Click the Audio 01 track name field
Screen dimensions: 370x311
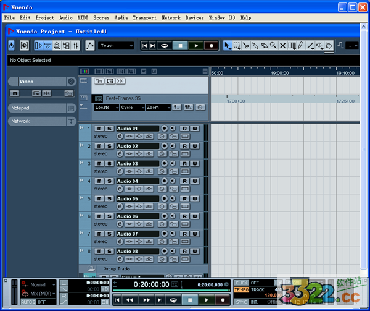(138, 129)
